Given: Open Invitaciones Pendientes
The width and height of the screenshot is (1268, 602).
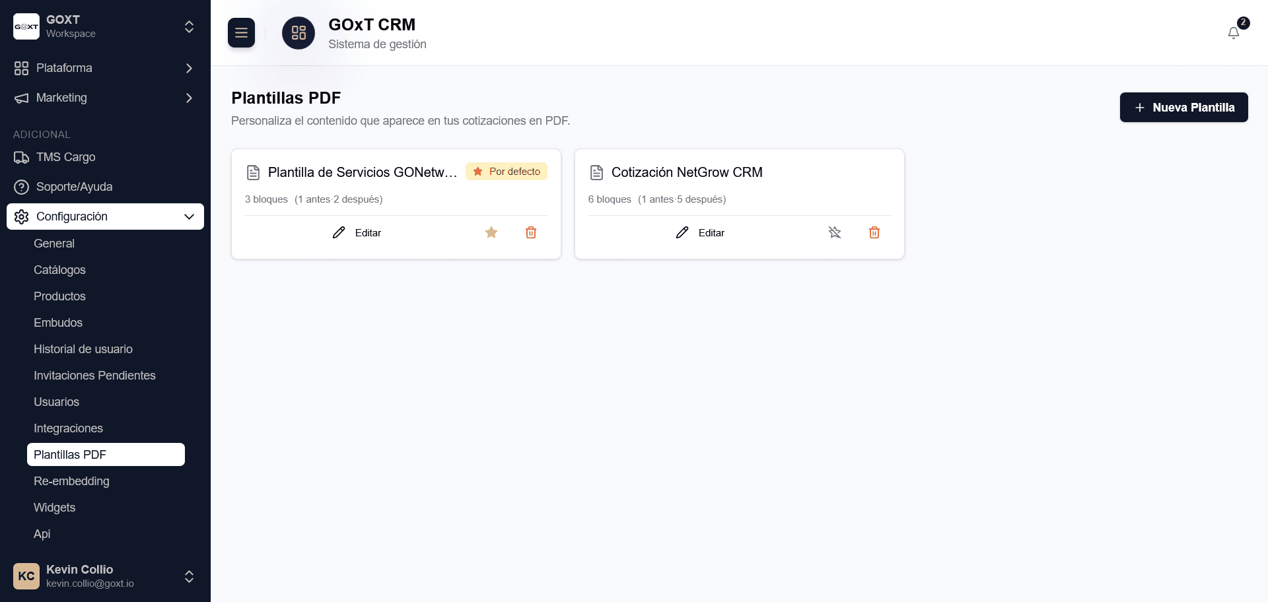Looking at the screenshot, I should point(106,376).
